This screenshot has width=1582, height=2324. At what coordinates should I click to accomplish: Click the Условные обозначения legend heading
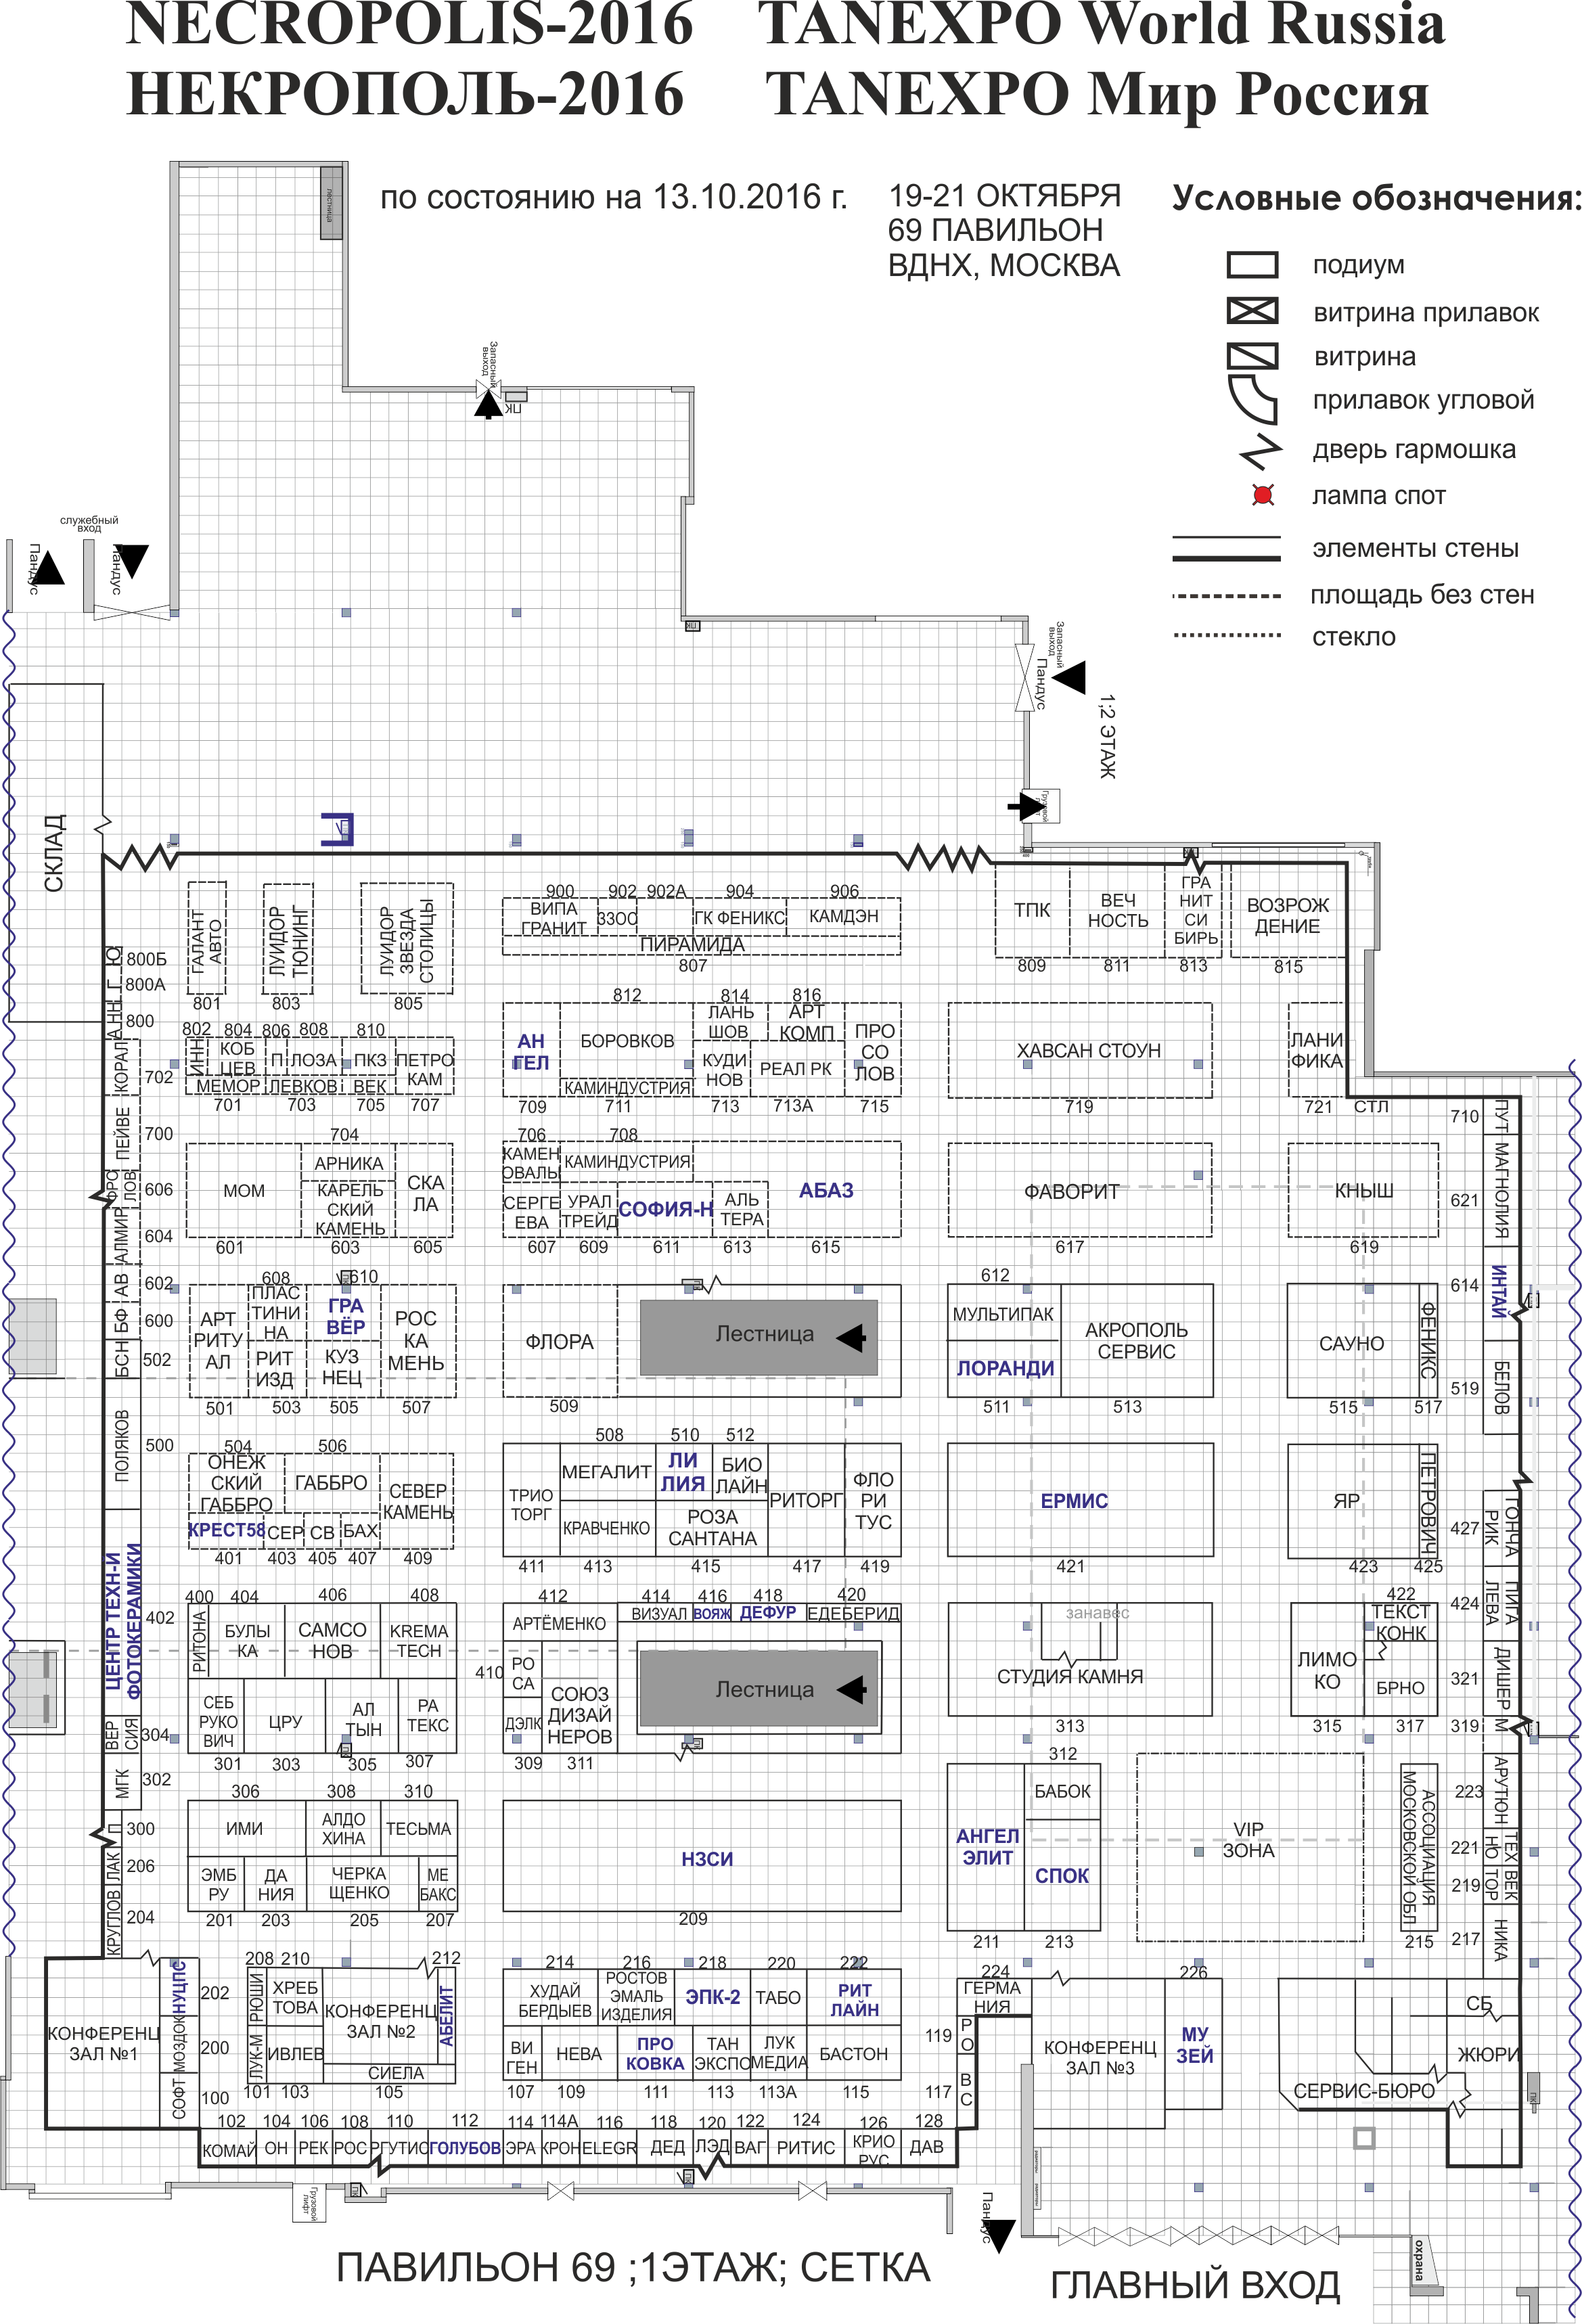[x=1376, y=199]
